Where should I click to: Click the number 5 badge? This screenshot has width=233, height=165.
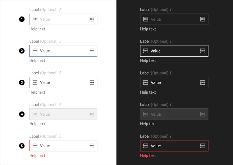coord(22,146)
